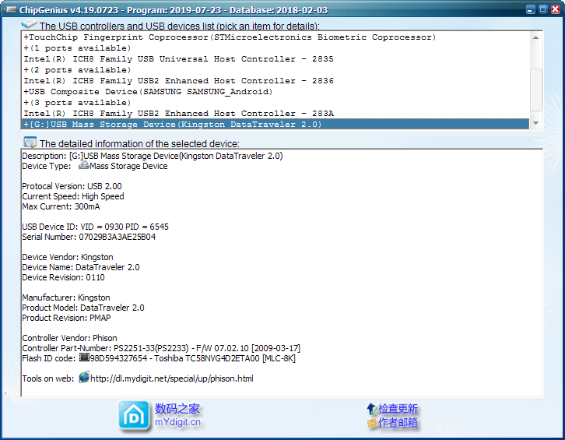Click the Mass Storage Device drive icon

(x=83, y=166)
